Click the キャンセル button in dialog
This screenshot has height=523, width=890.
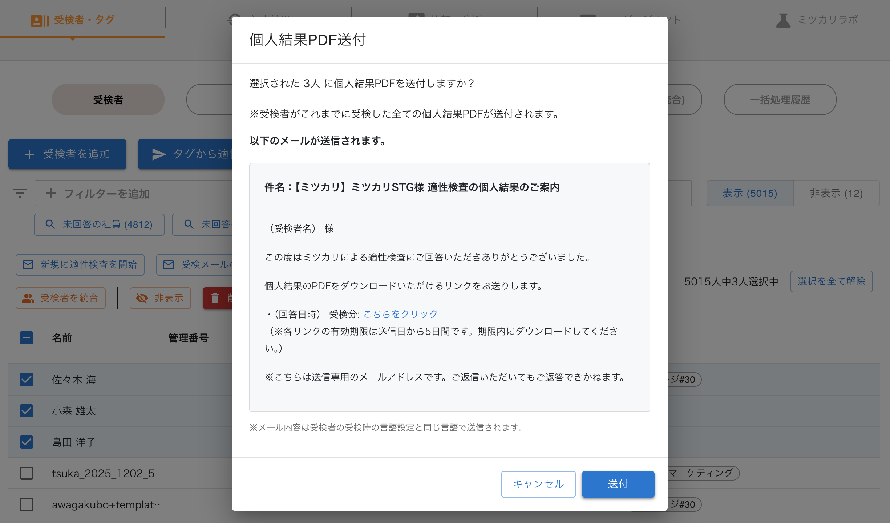[538, 484]
